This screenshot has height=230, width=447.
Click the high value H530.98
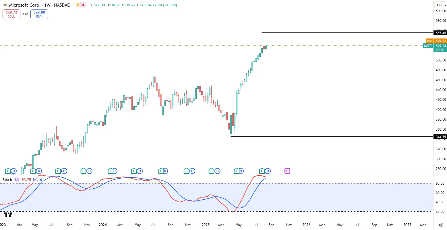(113, 5)
